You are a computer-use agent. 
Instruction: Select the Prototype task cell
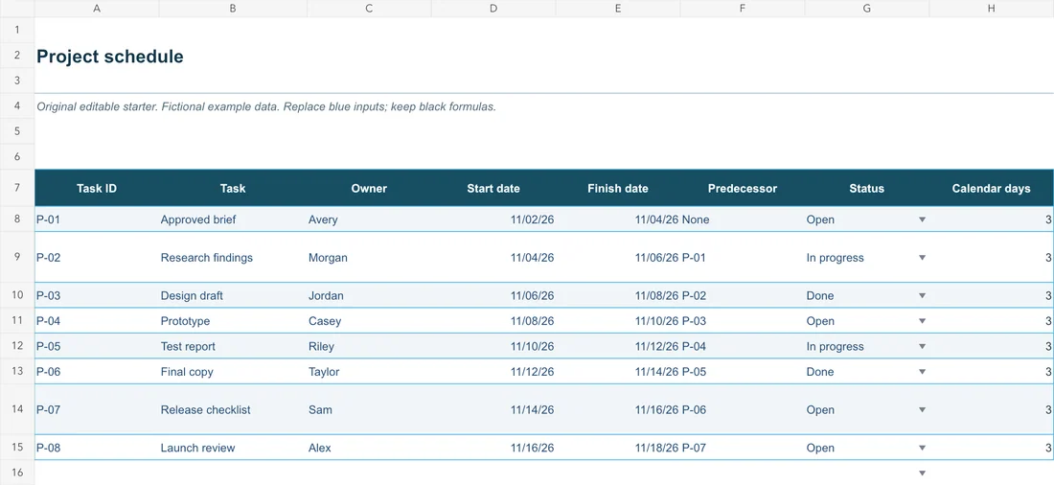233,321
